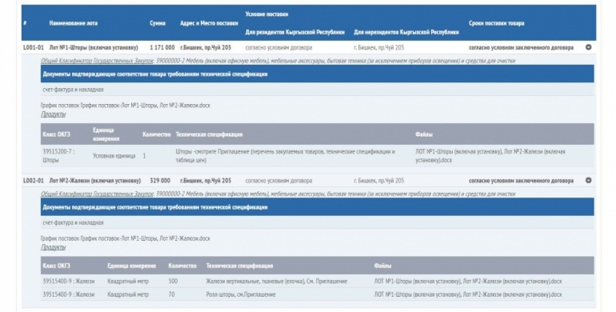Click the Ролл-шторы, см.Приглашение specification
This screenshot has height=312, width=616.
point(241,294)
